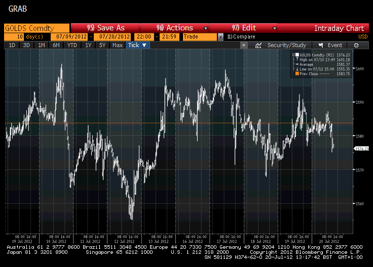This screenshot has height=267, width=373.
Task: Click the end date 07/20/2012 field
Action: 113,37
